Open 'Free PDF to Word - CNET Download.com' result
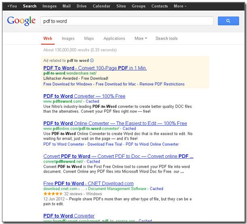The width and height of the screenshot is (247, 224). pos(88,184)
